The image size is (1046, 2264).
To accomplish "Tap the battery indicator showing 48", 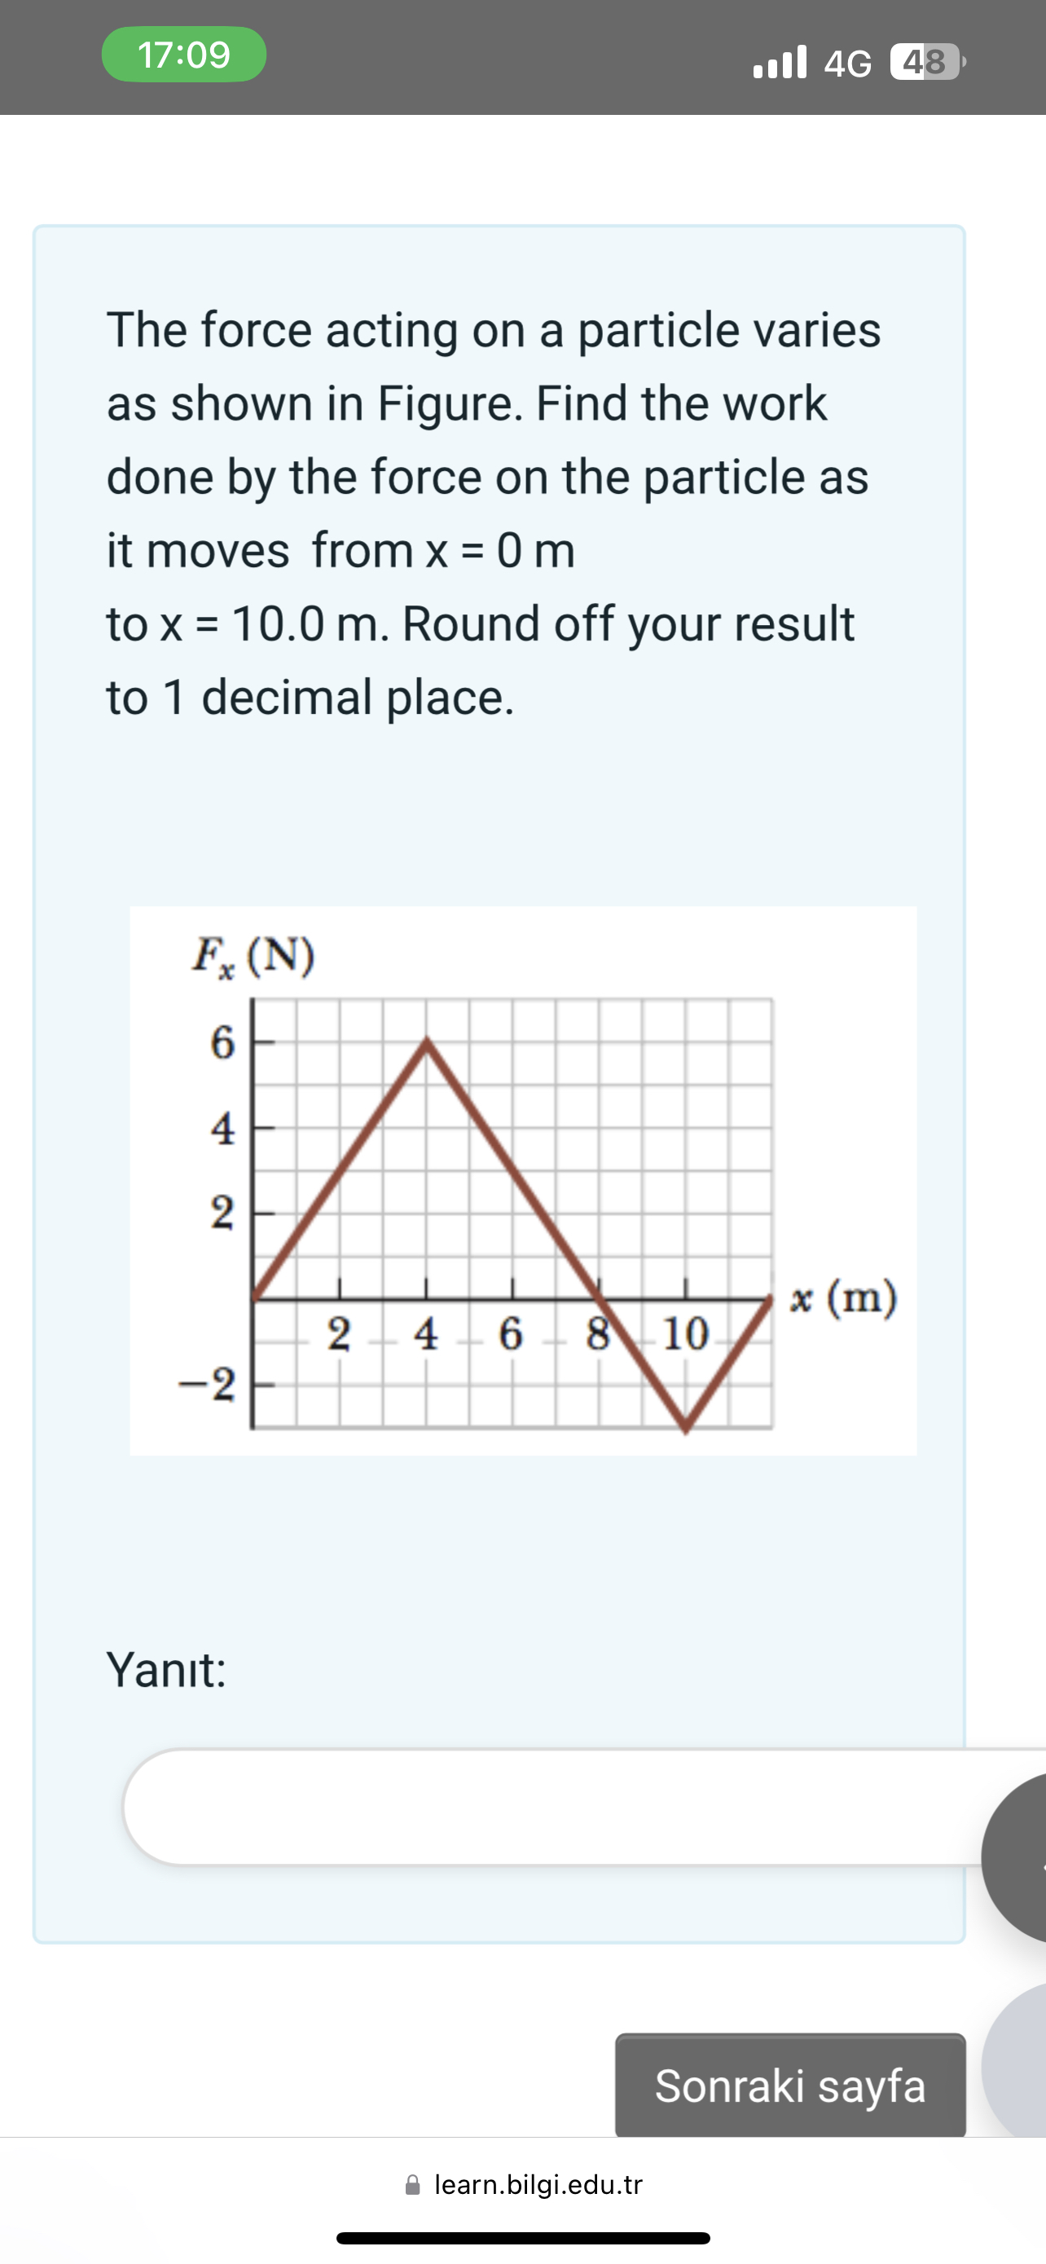I will click(x=923, y=61).
